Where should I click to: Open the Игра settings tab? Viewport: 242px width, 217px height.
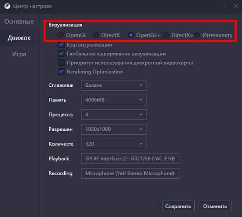[x=19, y=54]
